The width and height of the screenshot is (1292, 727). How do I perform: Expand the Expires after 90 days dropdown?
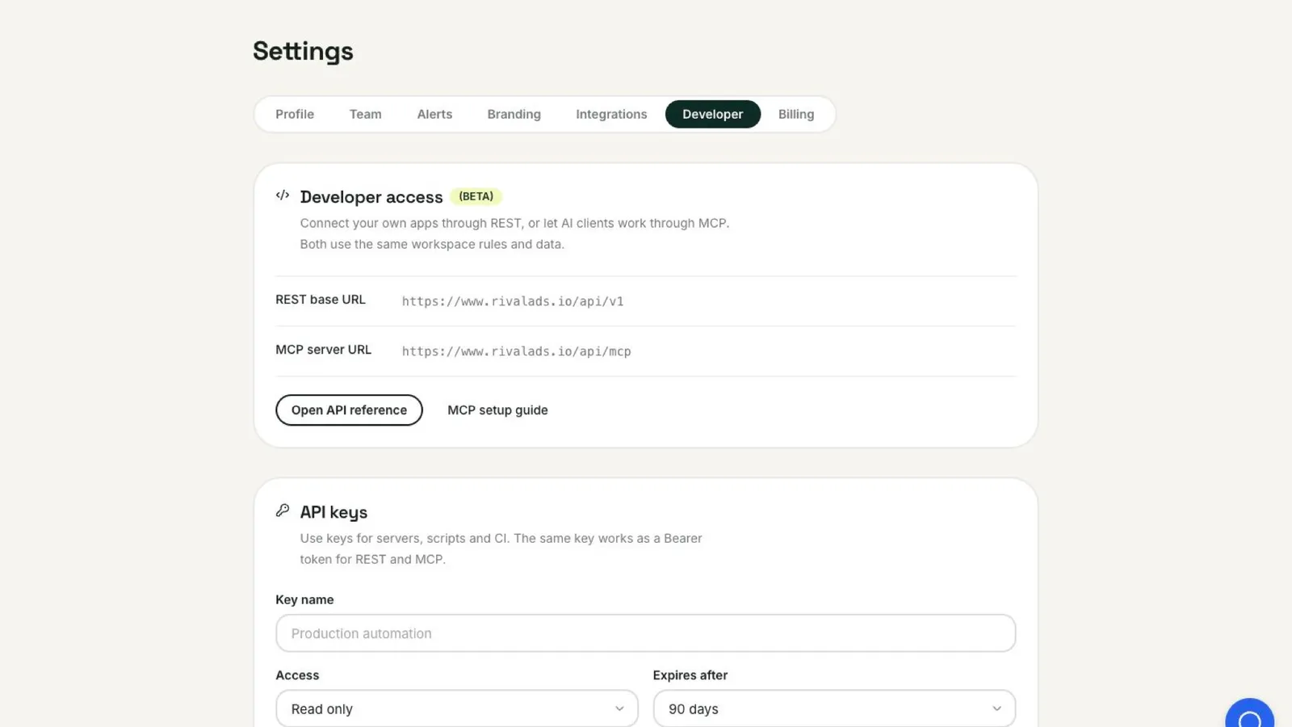tap(834, 708)
